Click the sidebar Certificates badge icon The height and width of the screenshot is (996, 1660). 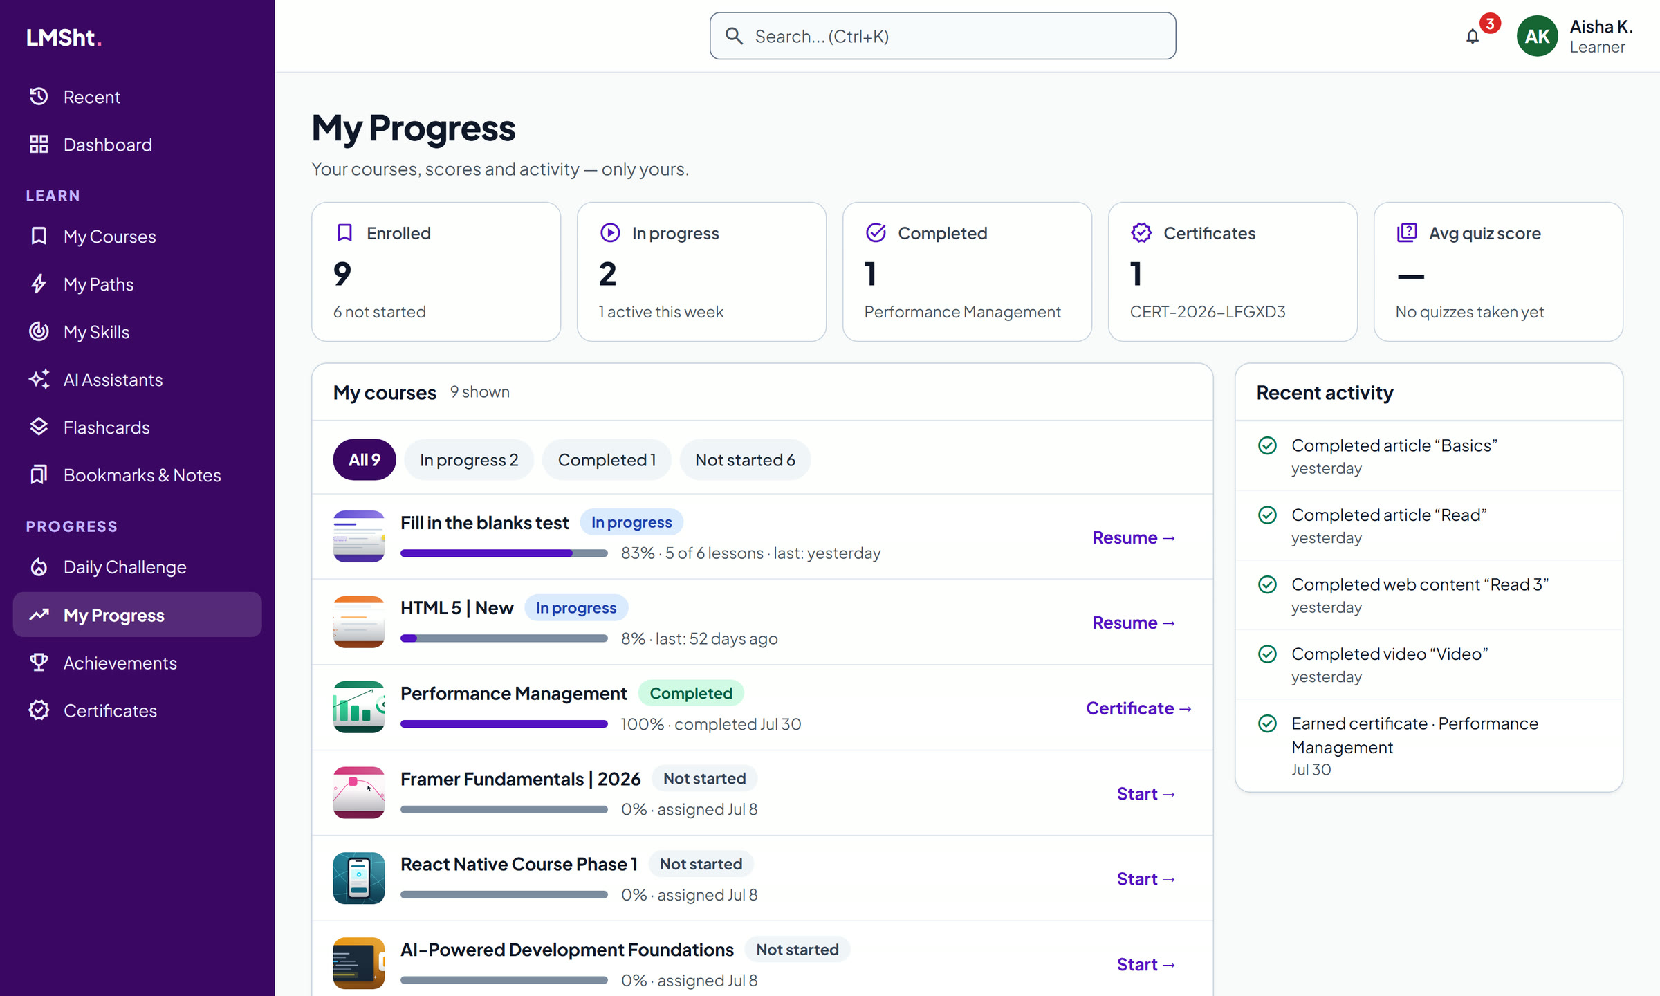click(x=39, y=710)
